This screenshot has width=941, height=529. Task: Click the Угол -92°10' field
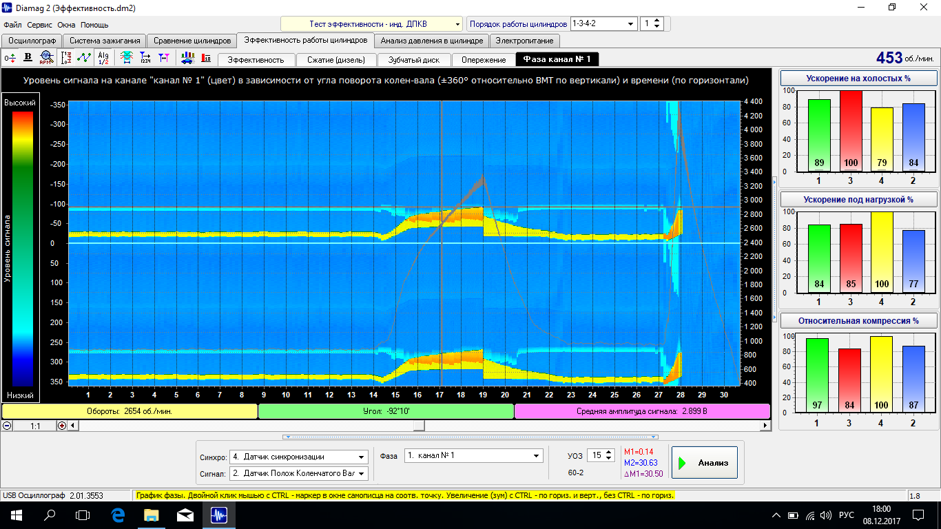point(386,411)
